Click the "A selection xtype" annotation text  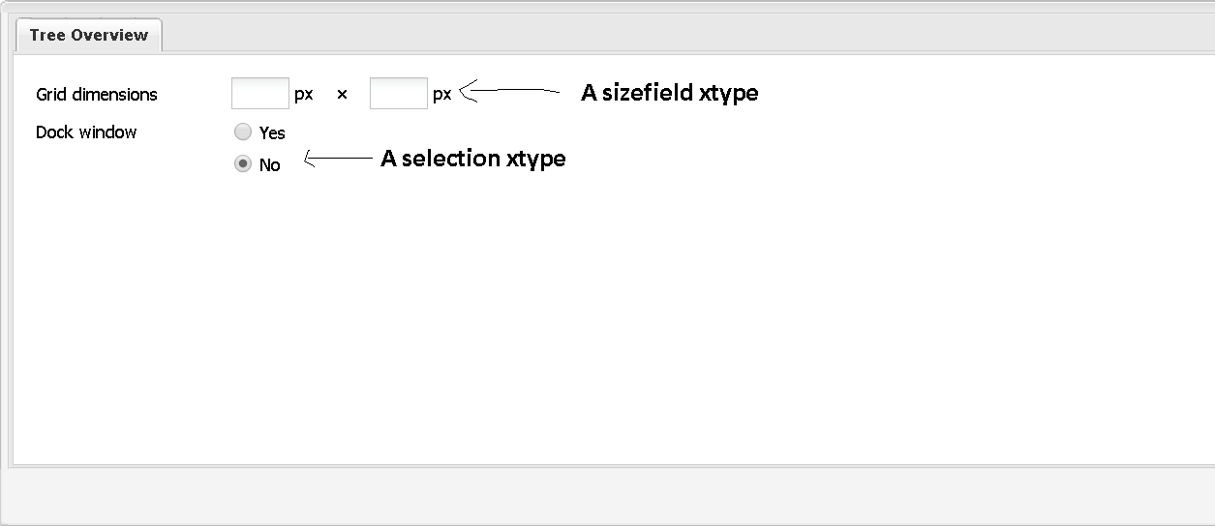pos(472,159)
